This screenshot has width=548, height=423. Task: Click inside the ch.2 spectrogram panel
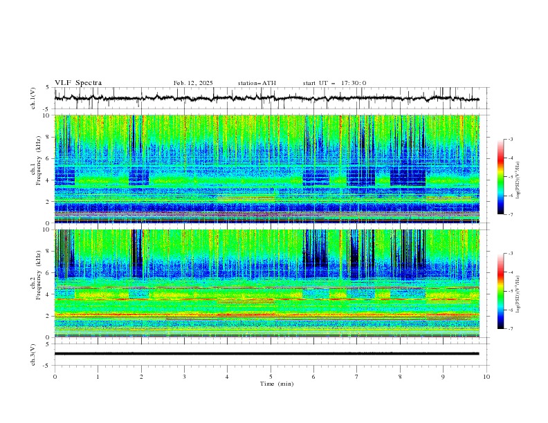[x=267, y=283]
